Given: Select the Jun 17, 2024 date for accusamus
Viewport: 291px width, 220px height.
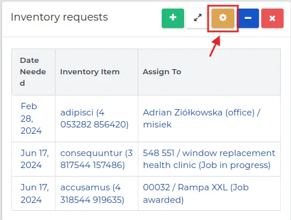Looking at the screenshot, I should point(35,194).
